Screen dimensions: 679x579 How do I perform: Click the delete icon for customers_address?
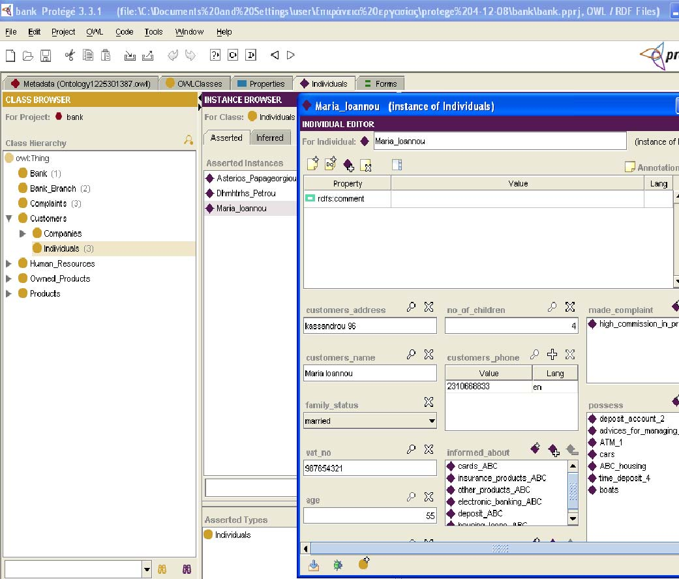point(429,307)
